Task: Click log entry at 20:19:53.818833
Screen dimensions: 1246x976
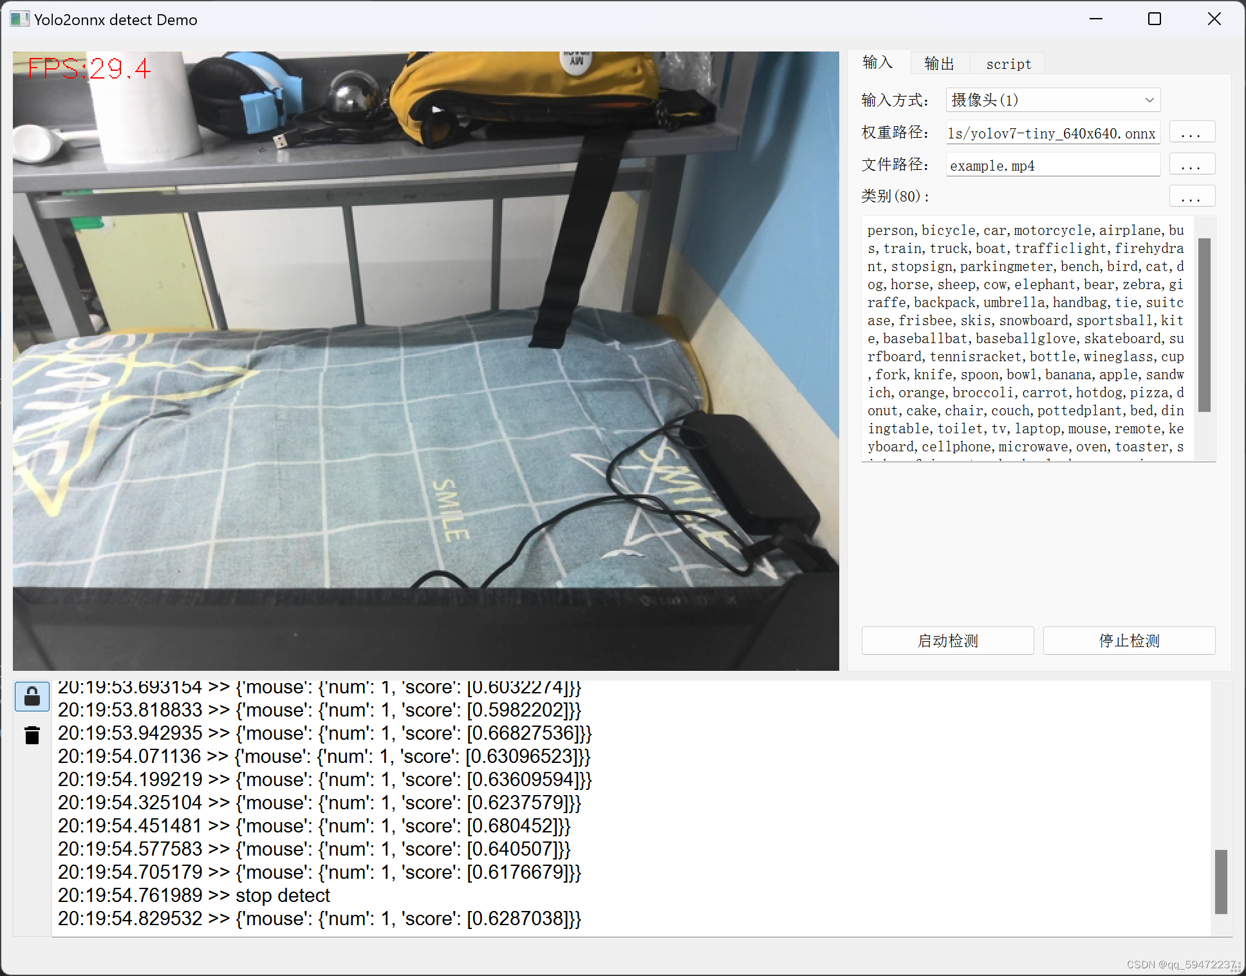Action: click(x=319, y=710)
